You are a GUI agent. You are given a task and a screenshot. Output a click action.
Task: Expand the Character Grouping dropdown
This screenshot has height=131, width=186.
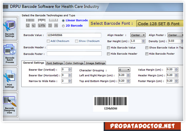tap(124, 70)
